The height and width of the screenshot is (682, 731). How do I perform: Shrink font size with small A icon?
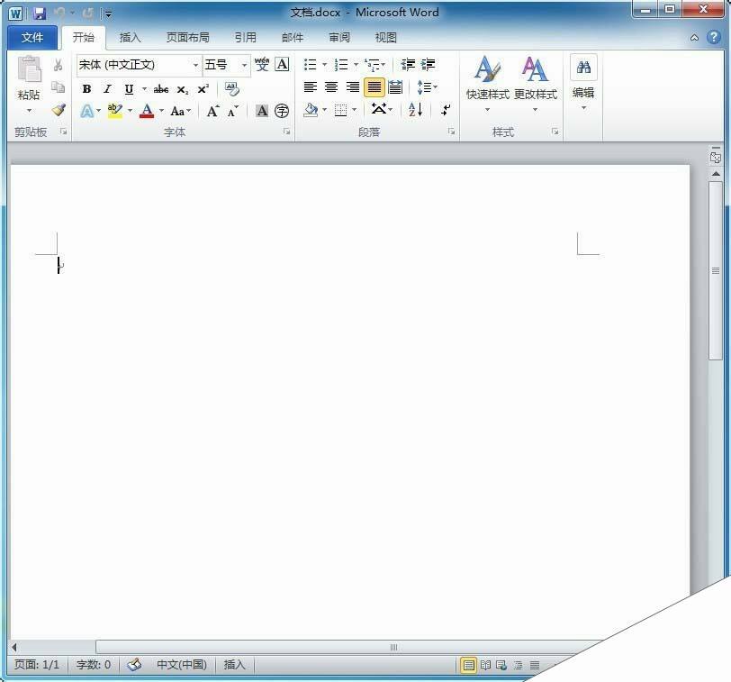tap(232, 111)
